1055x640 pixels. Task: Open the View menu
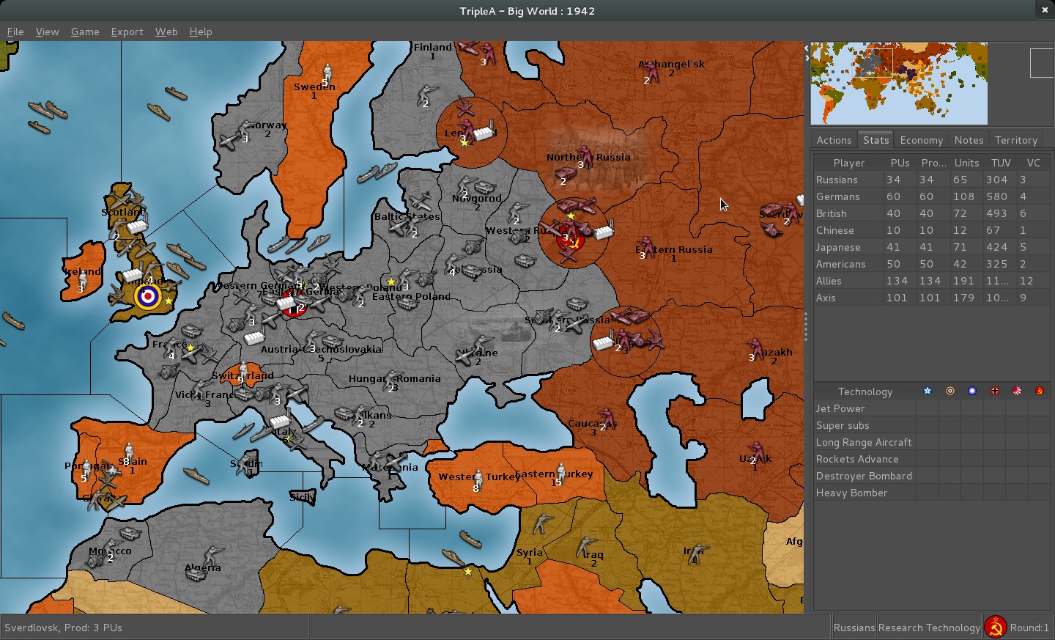[47, 32]
